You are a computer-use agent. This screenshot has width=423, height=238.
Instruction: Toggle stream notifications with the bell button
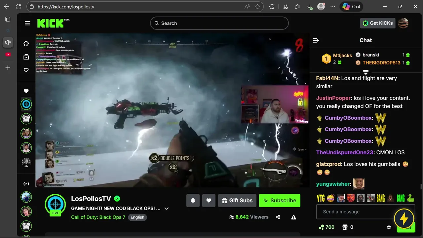[193, 201]
